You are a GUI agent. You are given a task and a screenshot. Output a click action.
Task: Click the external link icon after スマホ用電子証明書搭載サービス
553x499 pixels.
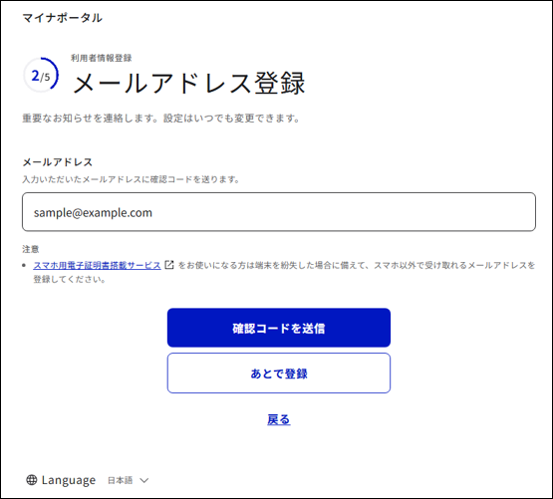coord(169,265)
